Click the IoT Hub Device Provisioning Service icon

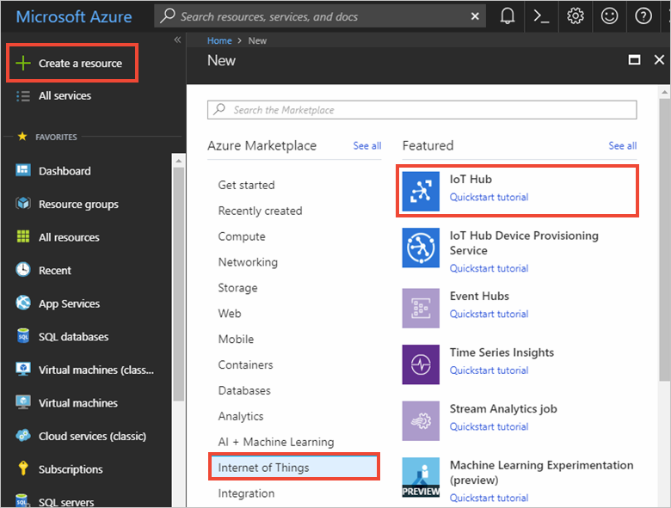tap(421, 248)
